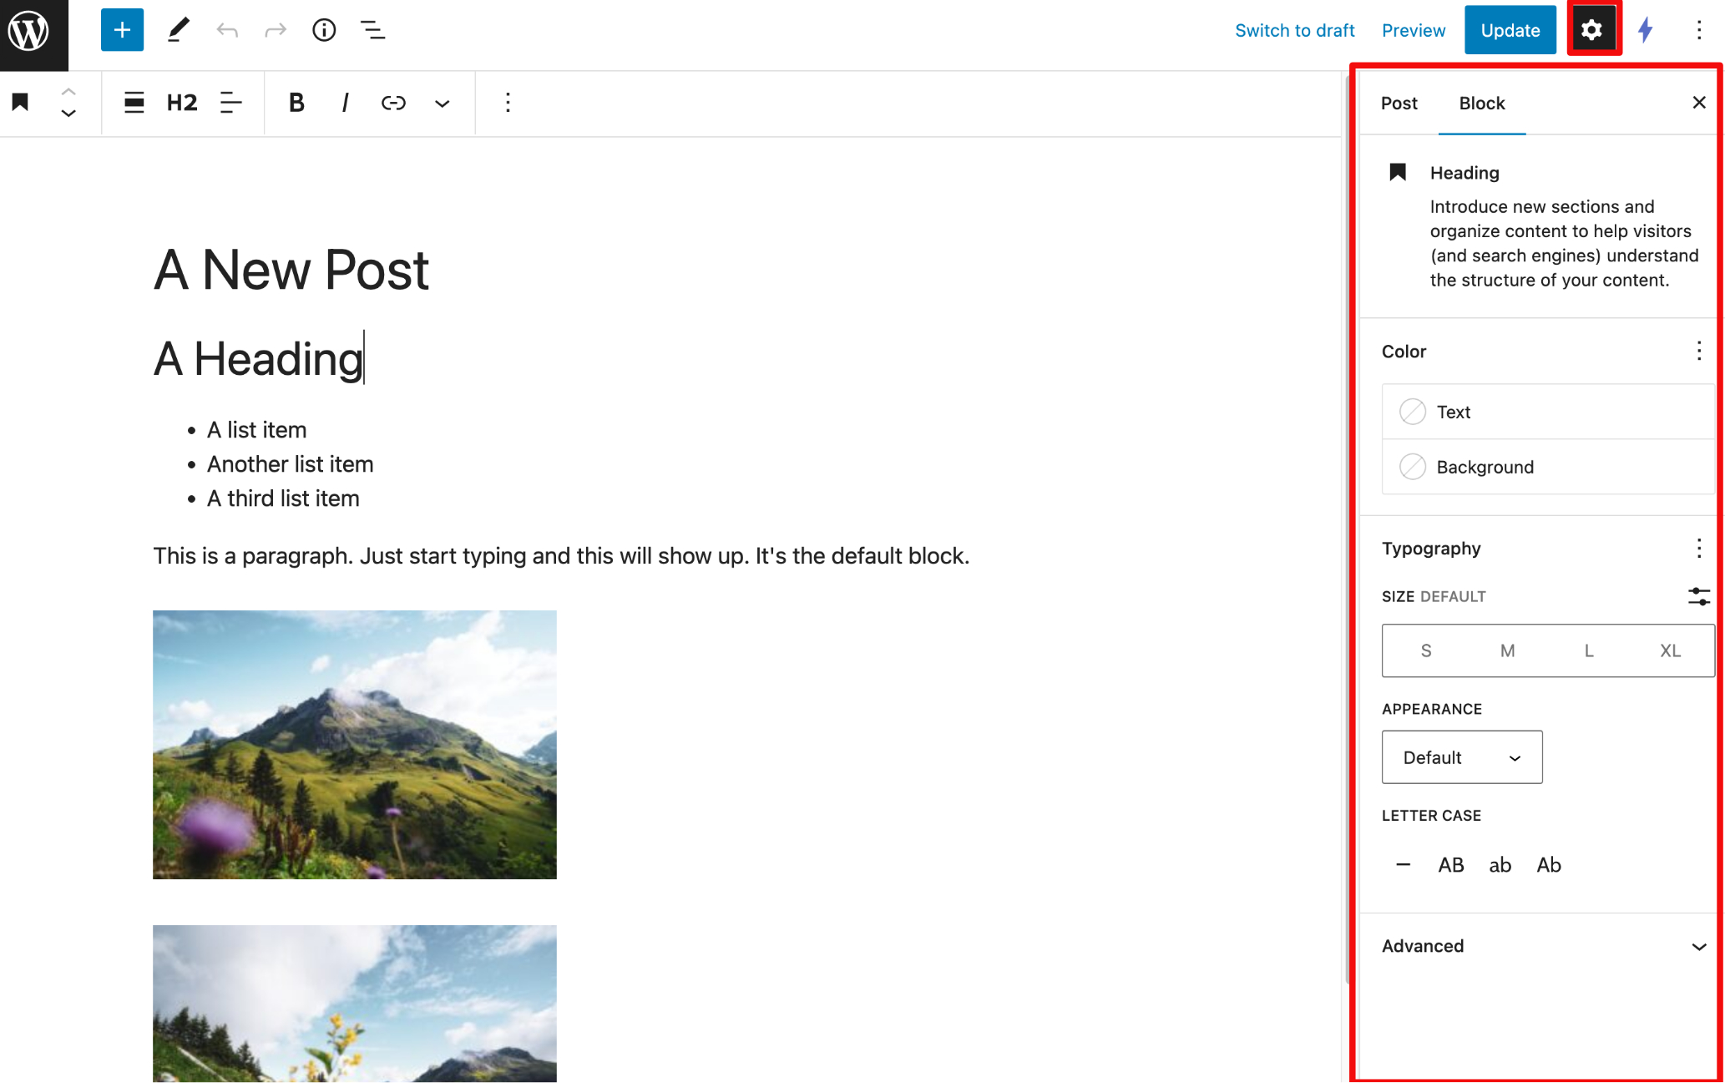Open the Appearance Default dropdown
This screenshot has height=1083, width=1725.
tap(1462, 757)
